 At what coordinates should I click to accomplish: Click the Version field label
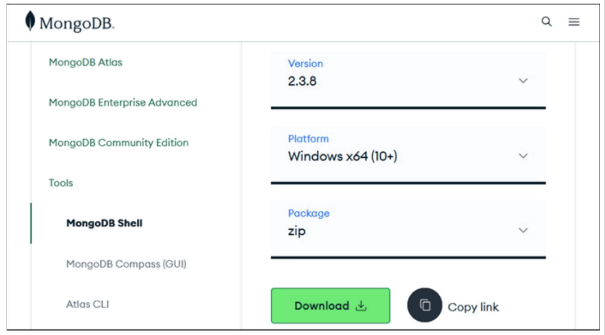[306, 63]
